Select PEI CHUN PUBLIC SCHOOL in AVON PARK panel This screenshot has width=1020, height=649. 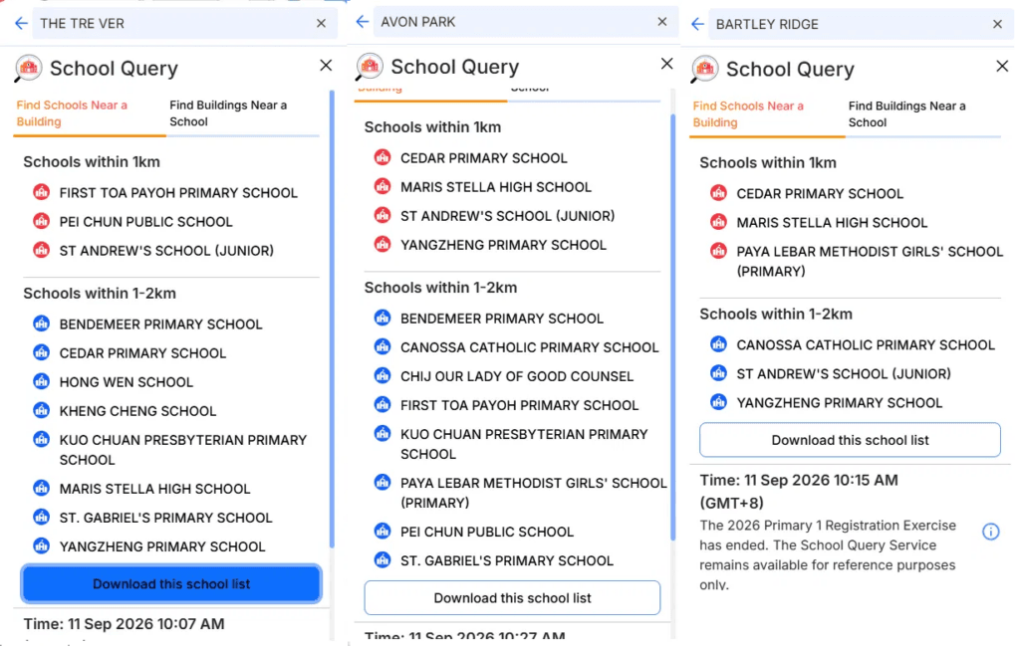click(486, 532)
